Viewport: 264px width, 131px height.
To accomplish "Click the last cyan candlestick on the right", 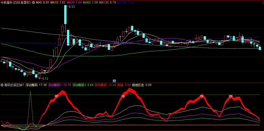I will pos(260,48).
